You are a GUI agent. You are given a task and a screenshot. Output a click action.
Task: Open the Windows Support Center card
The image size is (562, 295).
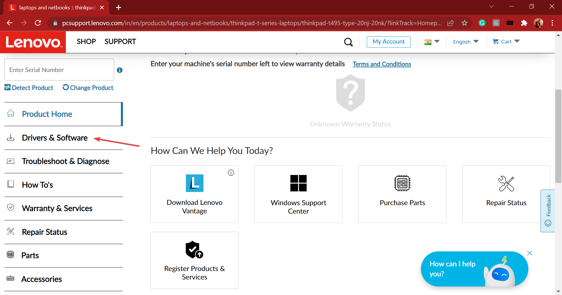298,194
